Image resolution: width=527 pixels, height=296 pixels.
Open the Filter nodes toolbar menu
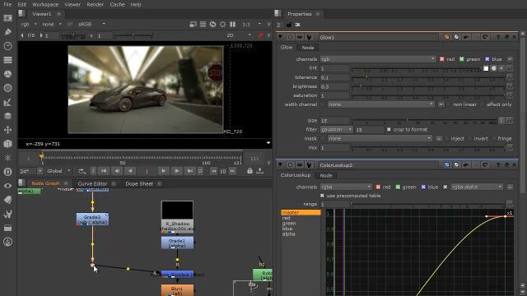(7, 88)
